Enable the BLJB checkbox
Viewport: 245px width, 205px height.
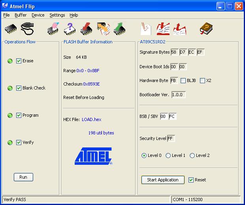pyautogui.click(x=183, y=80)
